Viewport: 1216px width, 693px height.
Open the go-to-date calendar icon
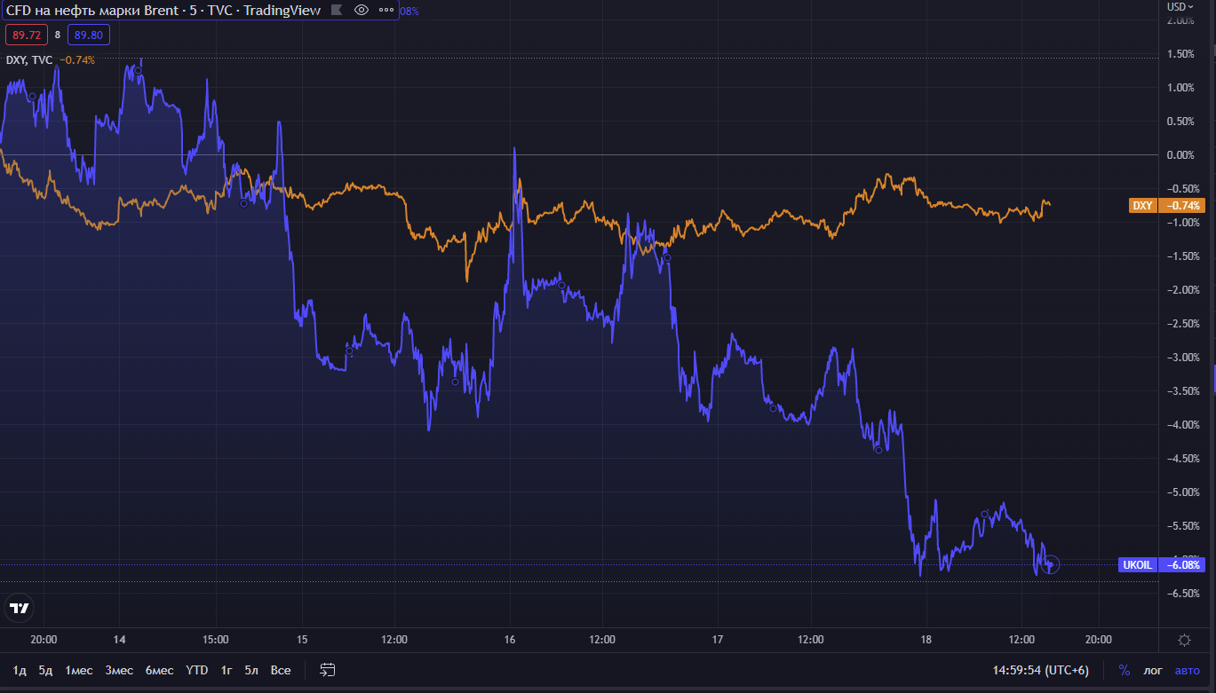coord(328,670)
